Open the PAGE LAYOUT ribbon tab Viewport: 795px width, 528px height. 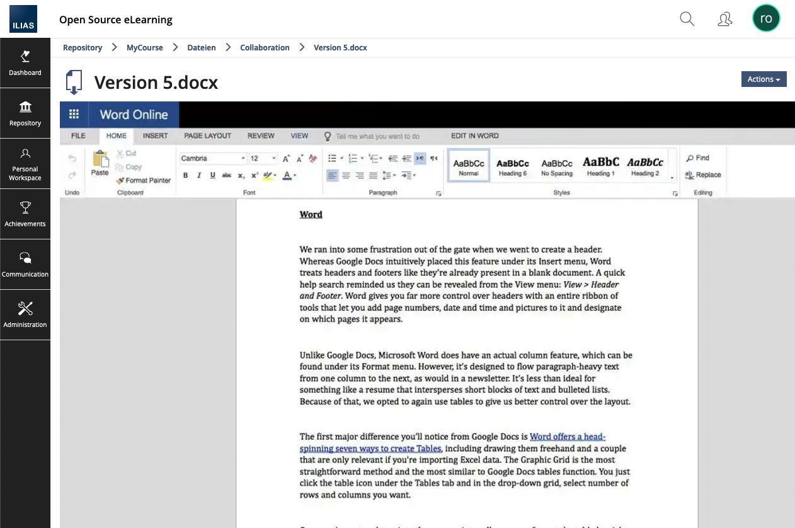coord(207,135)
